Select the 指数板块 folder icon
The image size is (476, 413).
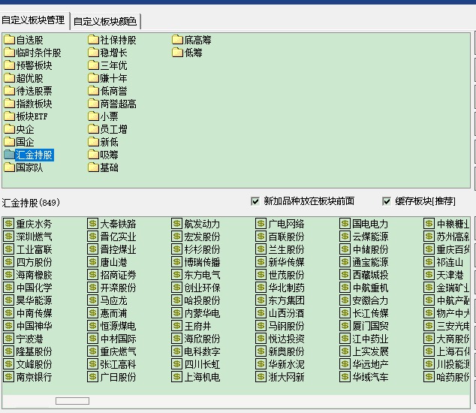coord(10,104)
